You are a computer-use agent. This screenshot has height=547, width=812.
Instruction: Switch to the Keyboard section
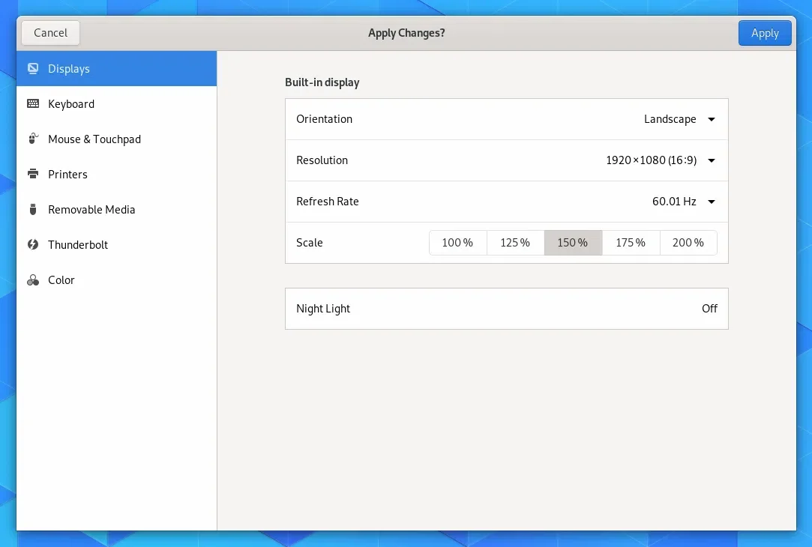tap(71, 103)
